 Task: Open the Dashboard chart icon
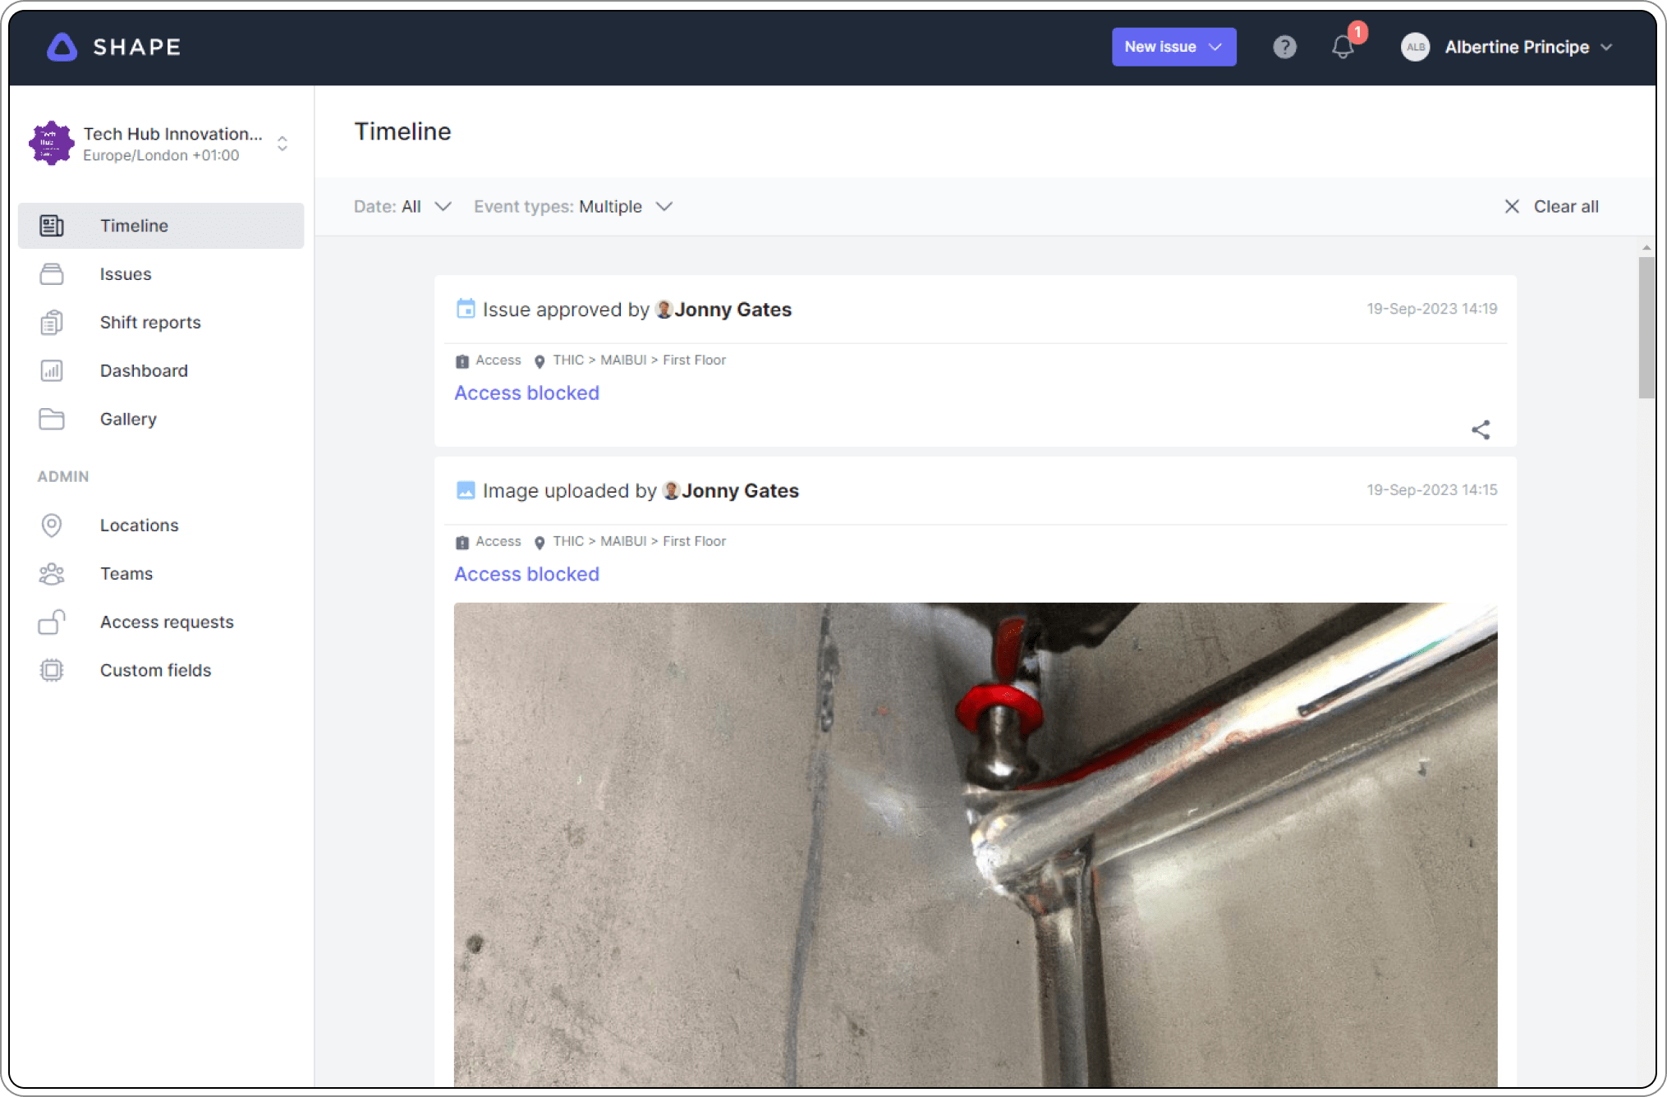pos(52,370)
